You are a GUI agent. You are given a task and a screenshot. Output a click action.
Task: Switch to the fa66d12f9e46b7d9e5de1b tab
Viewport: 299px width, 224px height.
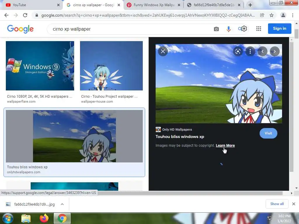[214, 5]
